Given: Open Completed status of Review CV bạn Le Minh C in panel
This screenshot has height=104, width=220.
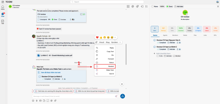Looking at the screenshot, I should click(161, 49).
